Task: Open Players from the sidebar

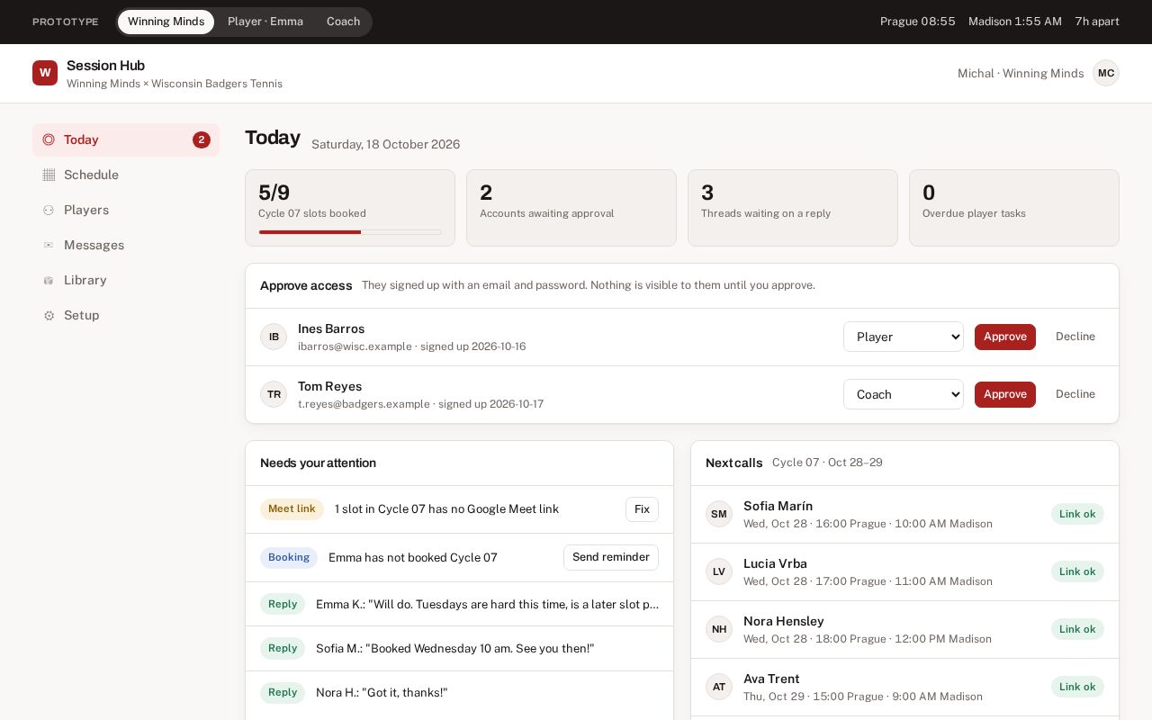Action: tap(126, 210)
